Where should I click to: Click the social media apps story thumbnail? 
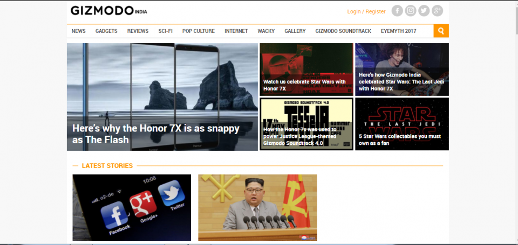coord(132,207)
